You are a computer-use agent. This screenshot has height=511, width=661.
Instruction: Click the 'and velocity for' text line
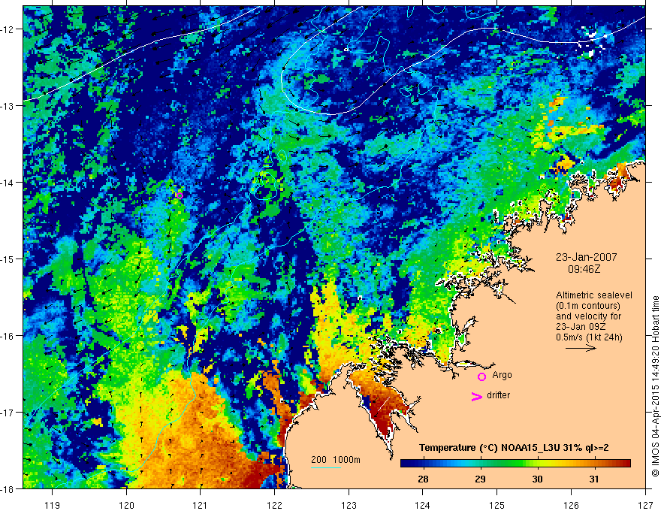click(x=588, y=316)
